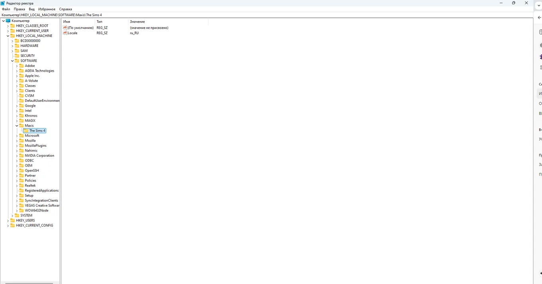The height and width of the screenshot is (284, 542).
Task: Select the OEM key
Action: tap(29, 165)
